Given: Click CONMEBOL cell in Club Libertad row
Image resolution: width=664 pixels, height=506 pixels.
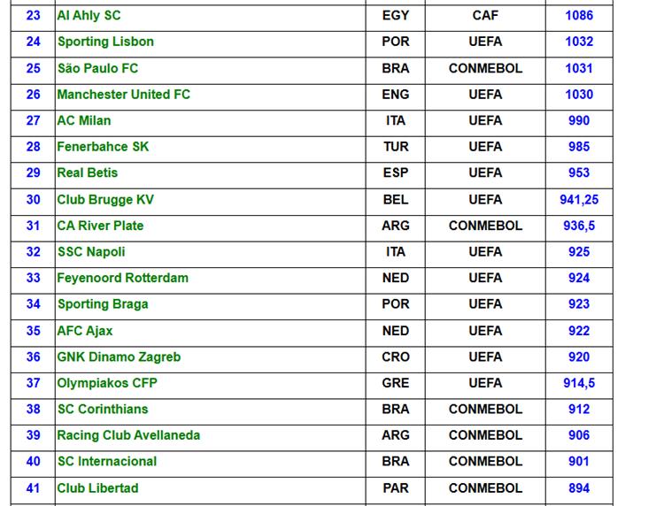Looking at the screenshot, I should (485, 487).
